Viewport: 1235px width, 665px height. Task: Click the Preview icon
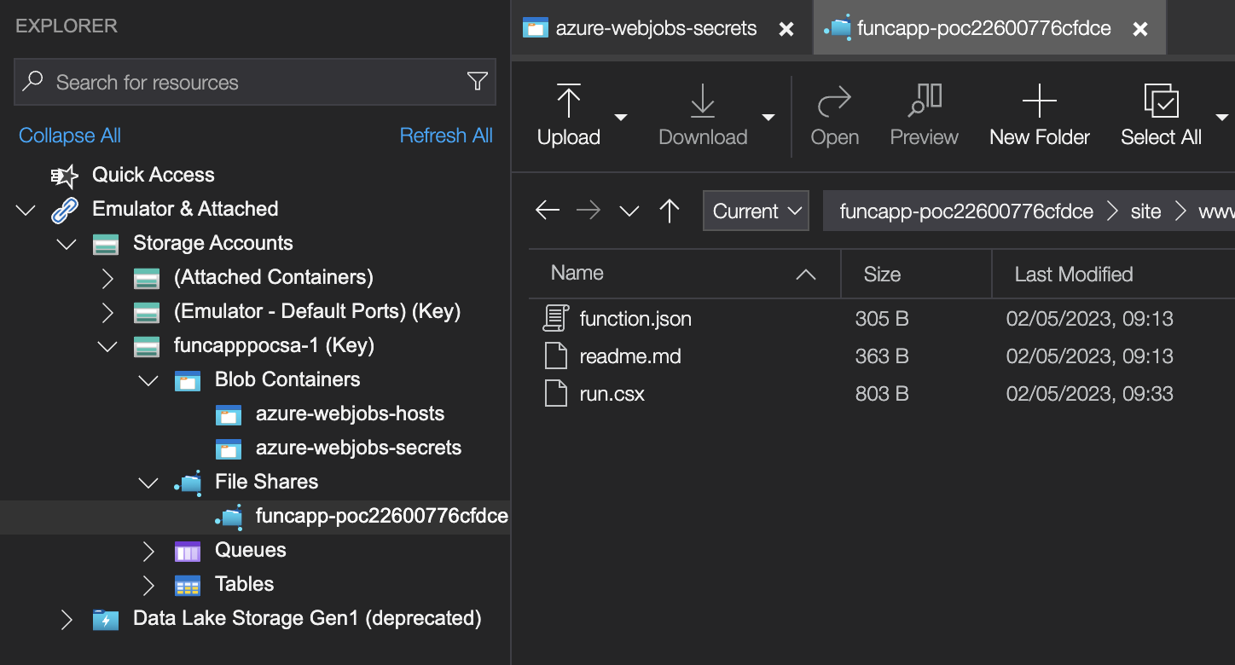point(924,101)
